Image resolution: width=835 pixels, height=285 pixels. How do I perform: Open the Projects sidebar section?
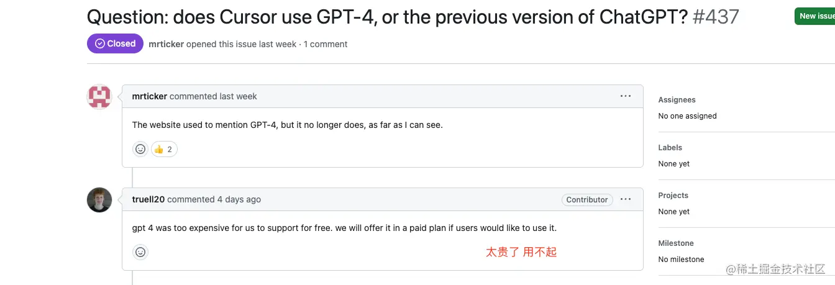point(673,196)
